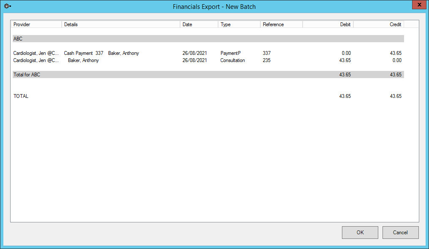Click the 0.00 debit in PaymentP row
Viewport: 429px width, 249px height.
click(347, 53)
